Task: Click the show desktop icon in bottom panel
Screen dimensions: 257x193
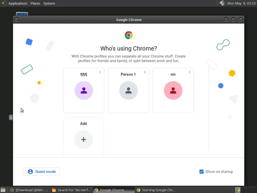Action: (x=3, y=190)
